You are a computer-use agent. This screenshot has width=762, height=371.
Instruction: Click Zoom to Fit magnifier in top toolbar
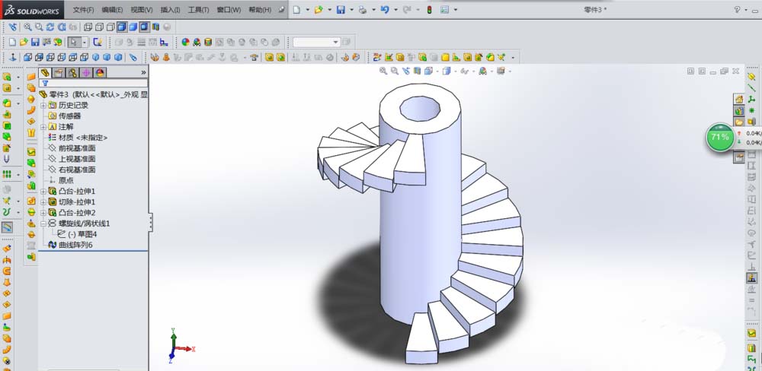coord(27,27)
